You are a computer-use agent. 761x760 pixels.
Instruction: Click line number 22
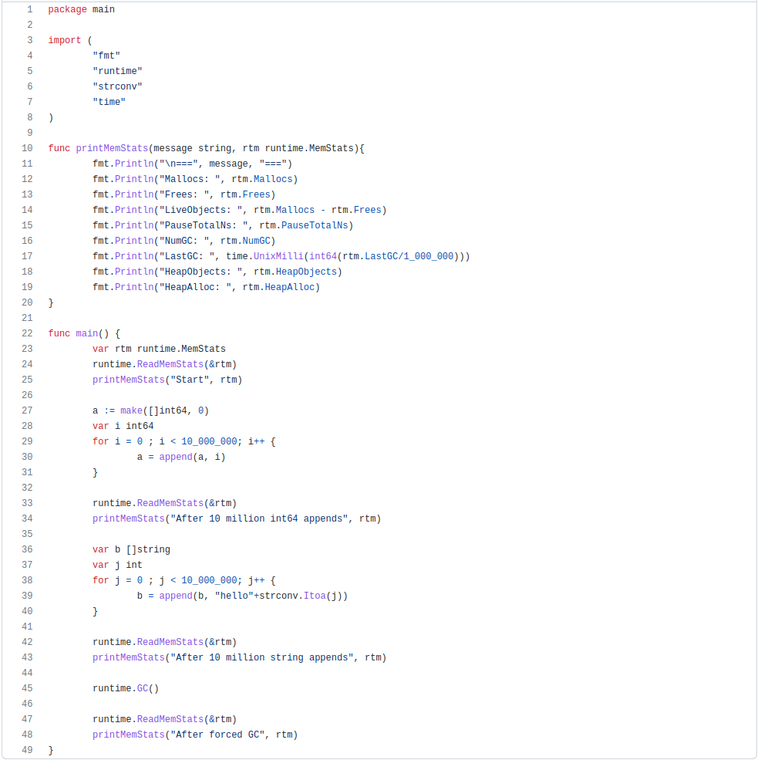coord(27,333)
